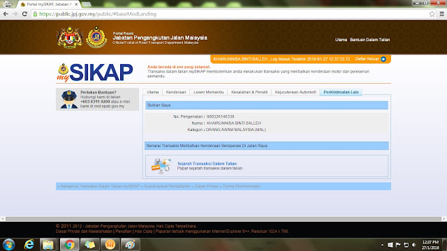Open Sejarah Transaksi Dalam Talian link
447x251 pixels.
[207, 164]
